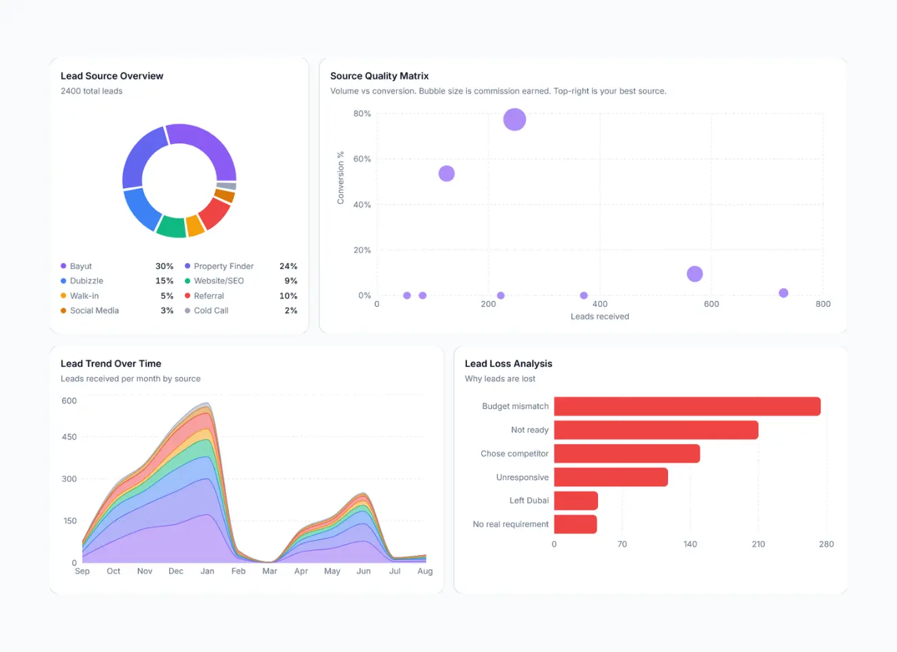
Task: Select the Social Media legend label
Action: click(94, 310)
